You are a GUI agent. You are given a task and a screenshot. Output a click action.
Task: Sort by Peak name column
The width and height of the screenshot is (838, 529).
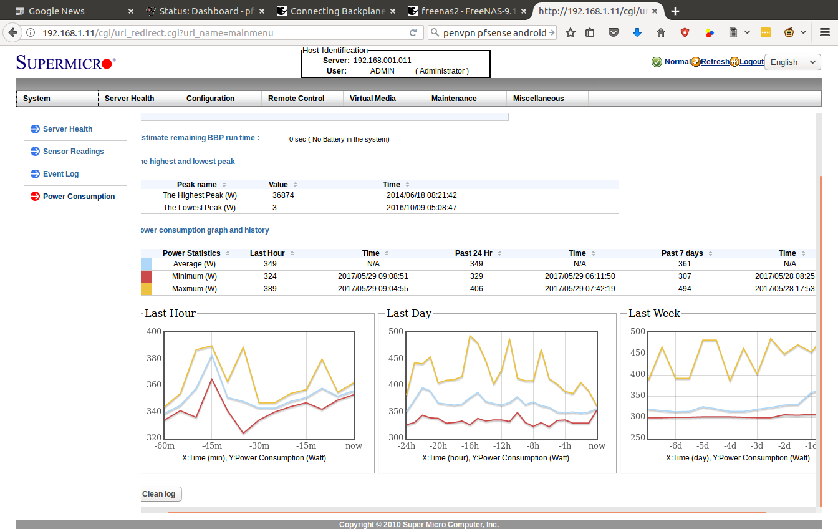coord(201,185)
